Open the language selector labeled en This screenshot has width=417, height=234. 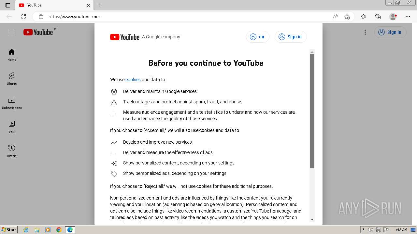click(257, 37)
